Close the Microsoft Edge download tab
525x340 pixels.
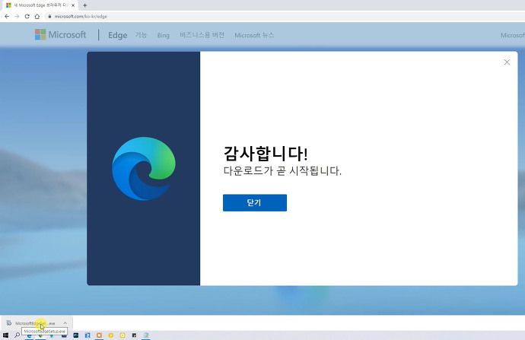tap(73, 5)
